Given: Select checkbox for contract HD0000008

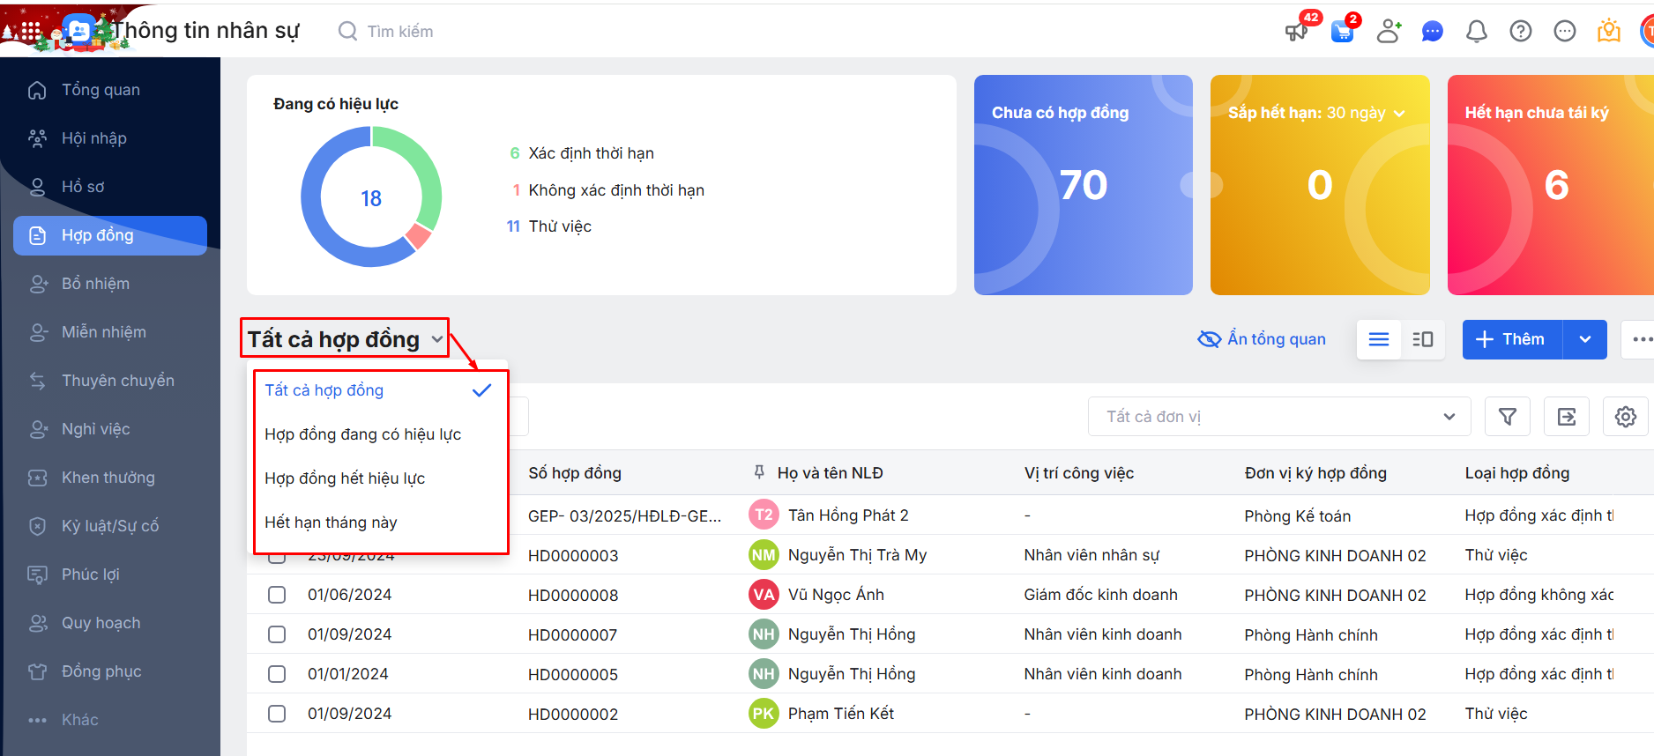Looking at the screenshot, I should pos(277,595).
